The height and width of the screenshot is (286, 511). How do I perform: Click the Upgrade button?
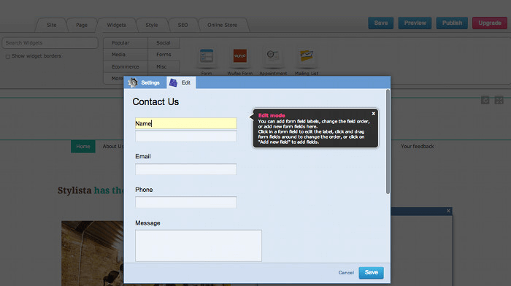point(490,23)
